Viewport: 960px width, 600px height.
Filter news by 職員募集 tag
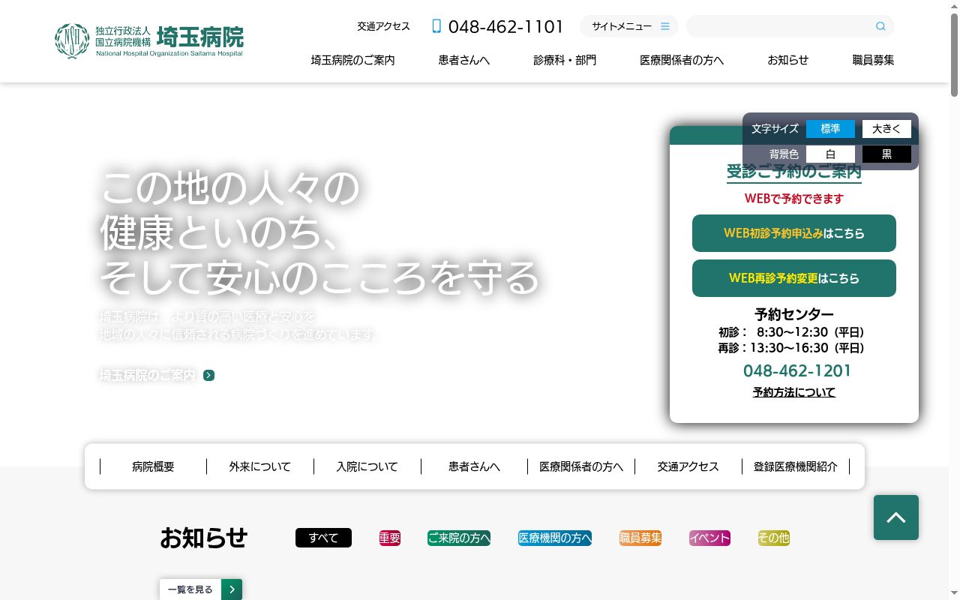pos(640,538)
